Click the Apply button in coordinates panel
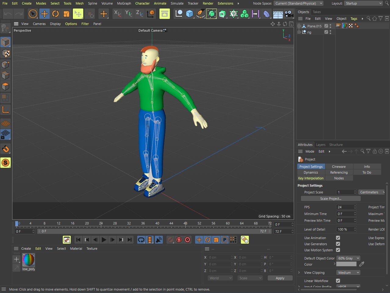This screenshot has height=293, width=390. [x=280, y=278]
